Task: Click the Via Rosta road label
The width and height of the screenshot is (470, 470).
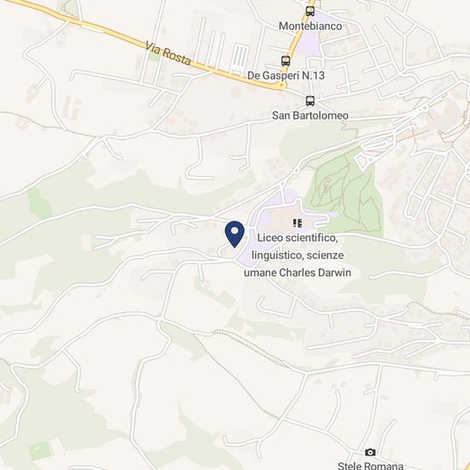Action: [167, 53]
